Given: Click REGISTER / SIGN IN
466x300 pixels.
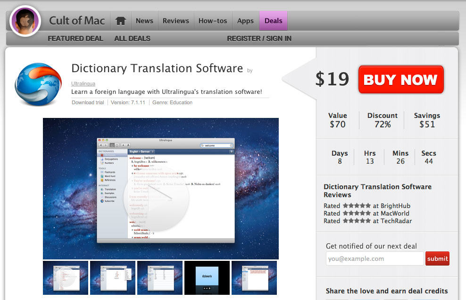Looking at the screenshot, I should (259, 39).
